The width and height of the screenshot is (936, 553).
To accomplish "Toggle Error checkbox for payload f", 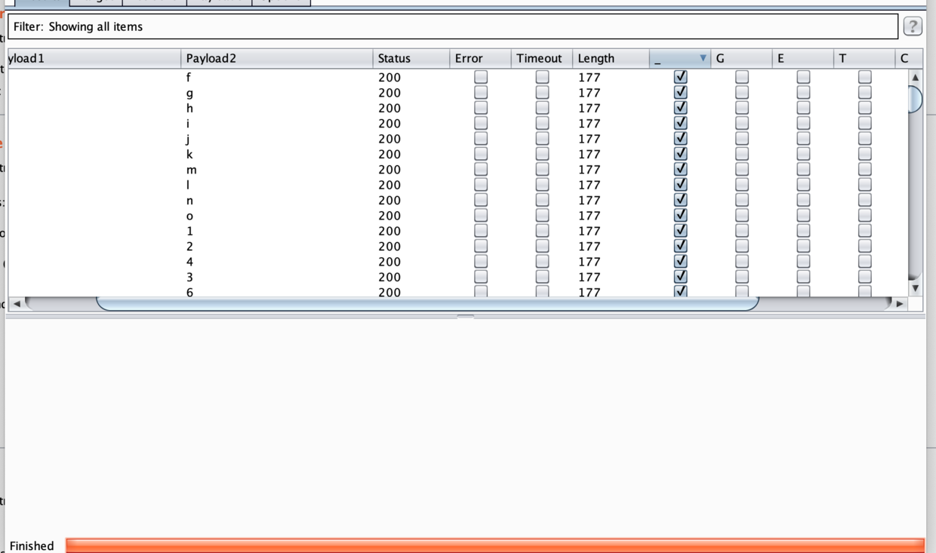I will (481, 77).
